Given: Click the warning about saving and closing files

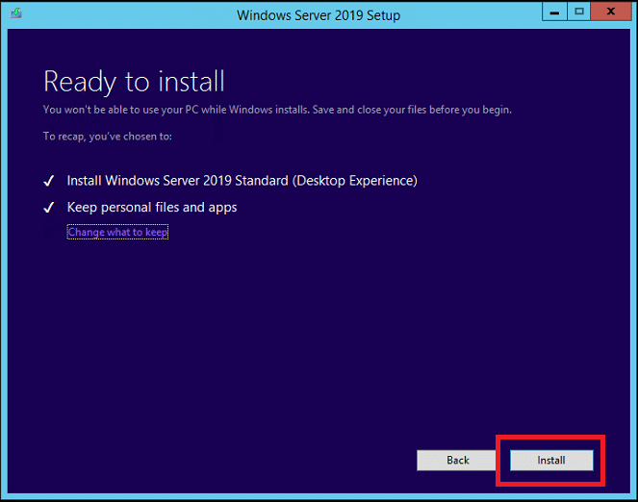Looking at the screenshot, I should [277, 110].
